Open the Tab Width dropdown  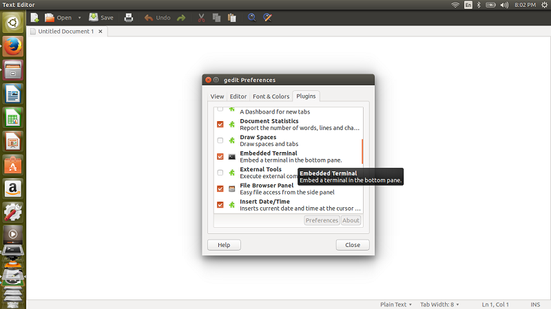pyautogui.click(x=439, y=304)
